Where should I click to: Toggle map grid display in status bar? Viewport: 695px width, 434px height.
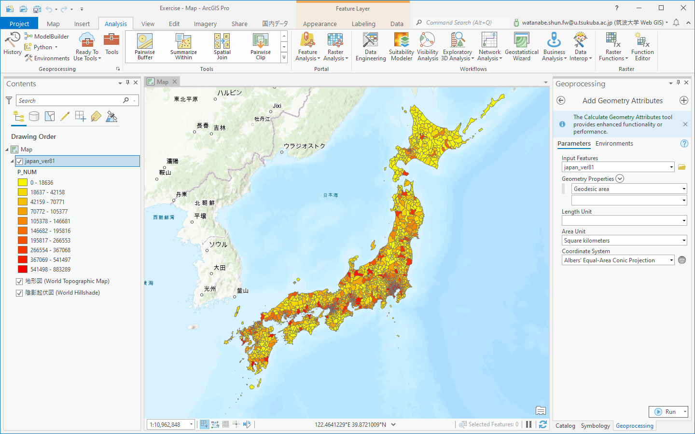(x=225, y=424)
